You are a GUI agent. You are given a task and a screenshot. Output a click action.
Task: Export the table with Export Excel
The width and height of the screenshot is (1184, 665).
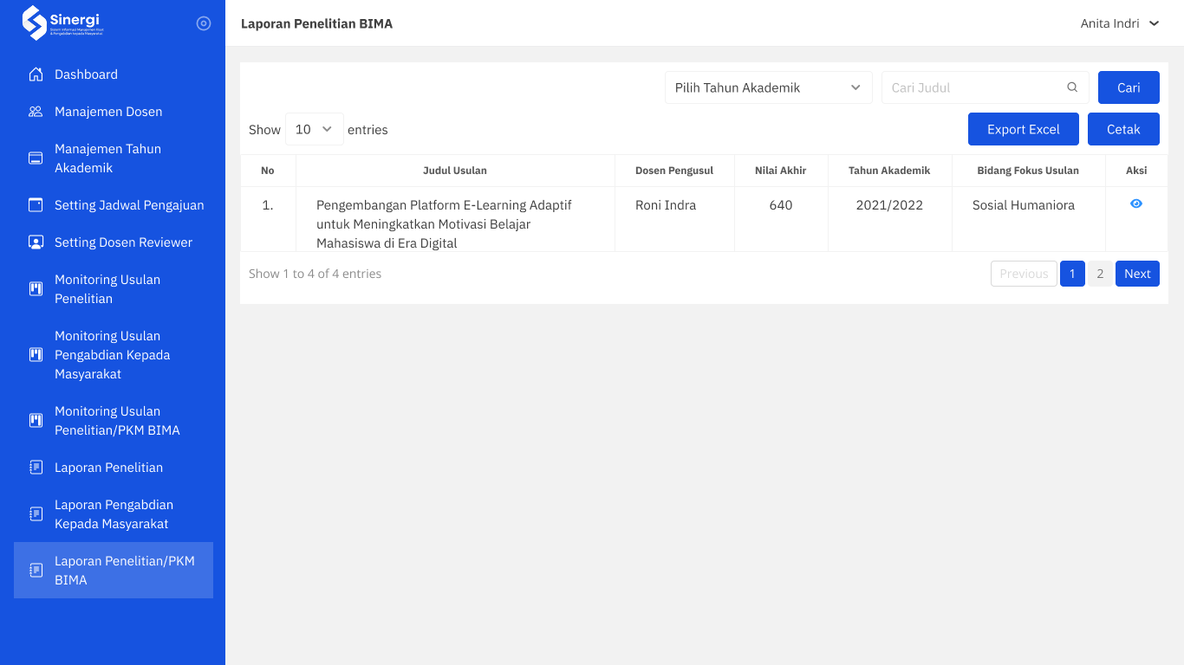1024,129
